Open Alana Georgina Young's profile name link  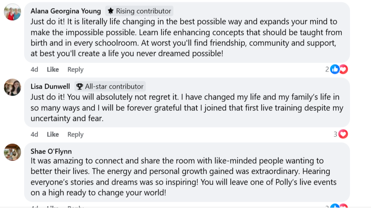65,11
